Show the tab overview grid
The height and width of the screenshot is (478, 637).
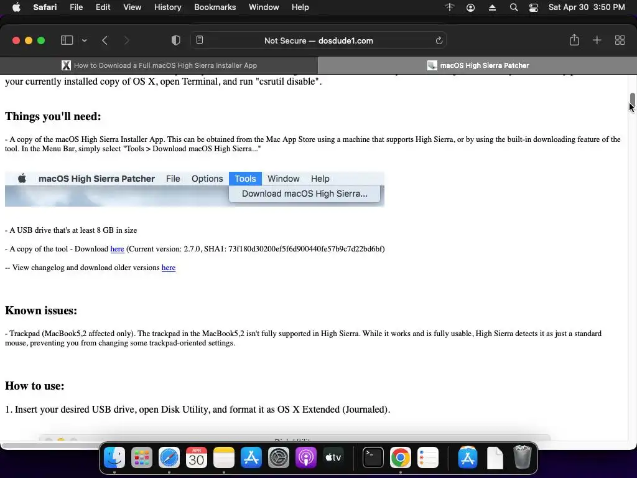620,40
